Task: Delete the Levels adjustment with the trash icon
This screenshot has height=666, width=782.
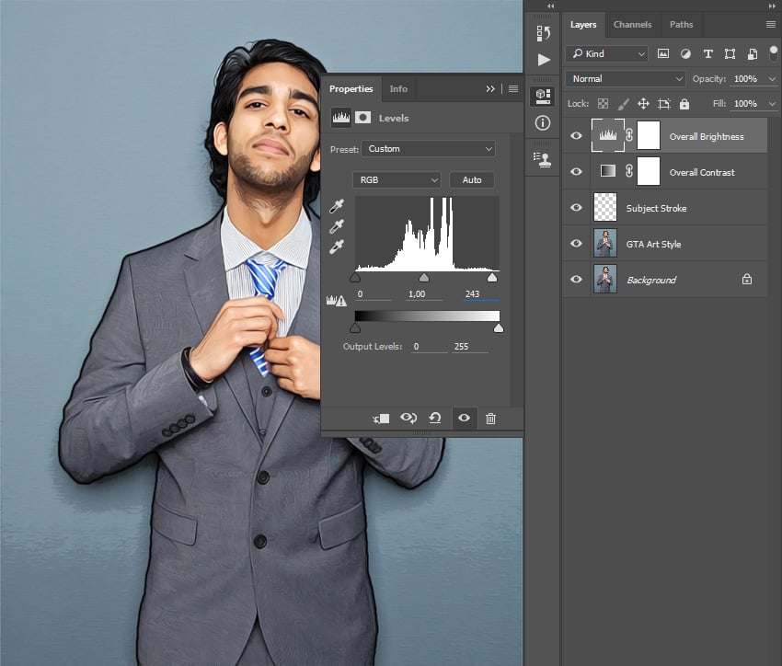Action: pyautogui.click(x=490, y=419)
